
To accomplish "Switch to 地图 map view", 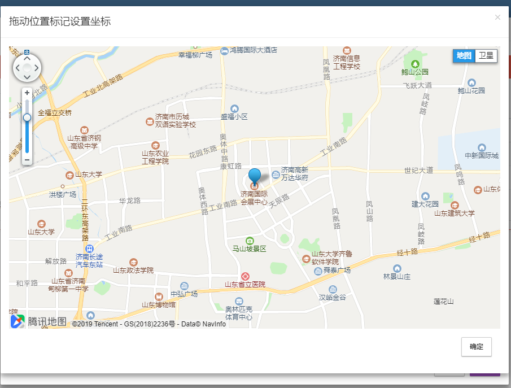I will point(463,56).
